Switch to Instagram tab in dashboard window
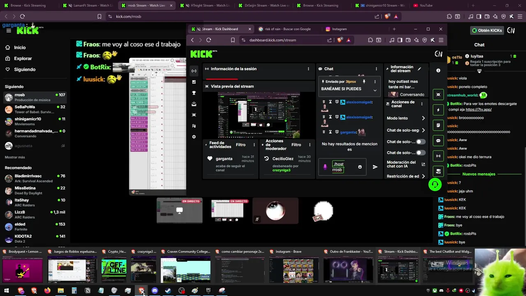 coord(339,29)
